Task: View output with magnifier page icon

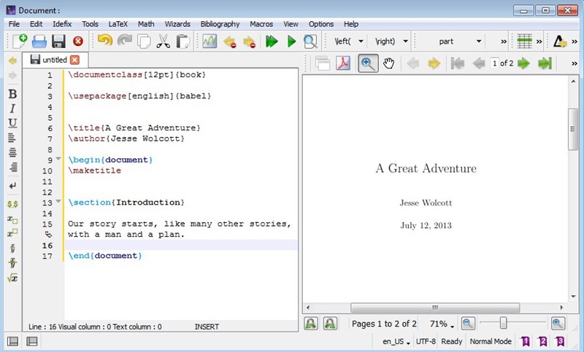Action: pyautogui.click(x=310, y=42)
